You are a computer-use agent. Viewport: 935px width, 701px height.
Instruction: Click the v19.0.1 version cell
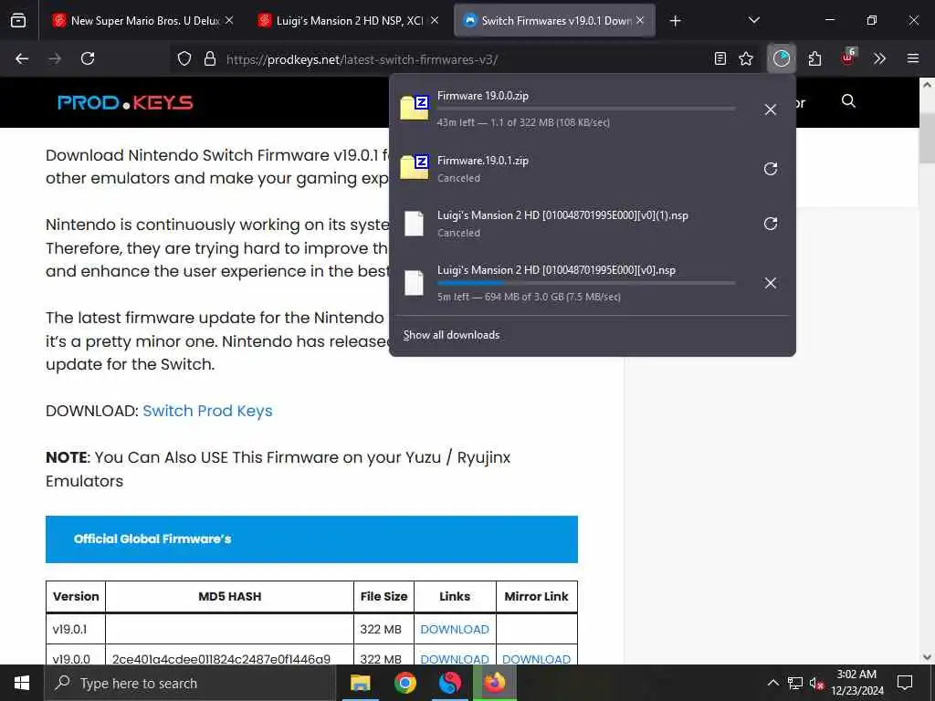(x=76, y=630)
